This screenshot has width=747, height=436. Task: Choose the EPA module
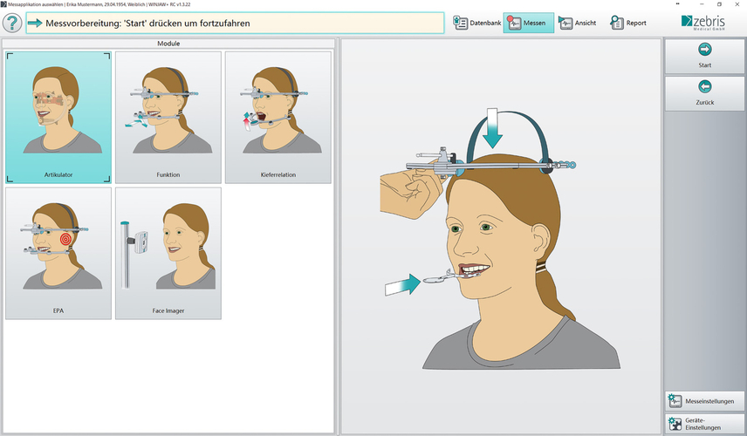[58, 253]
